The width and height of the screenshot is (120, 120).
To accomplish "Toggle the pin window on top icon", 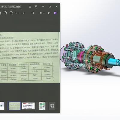I will point(36,7).
